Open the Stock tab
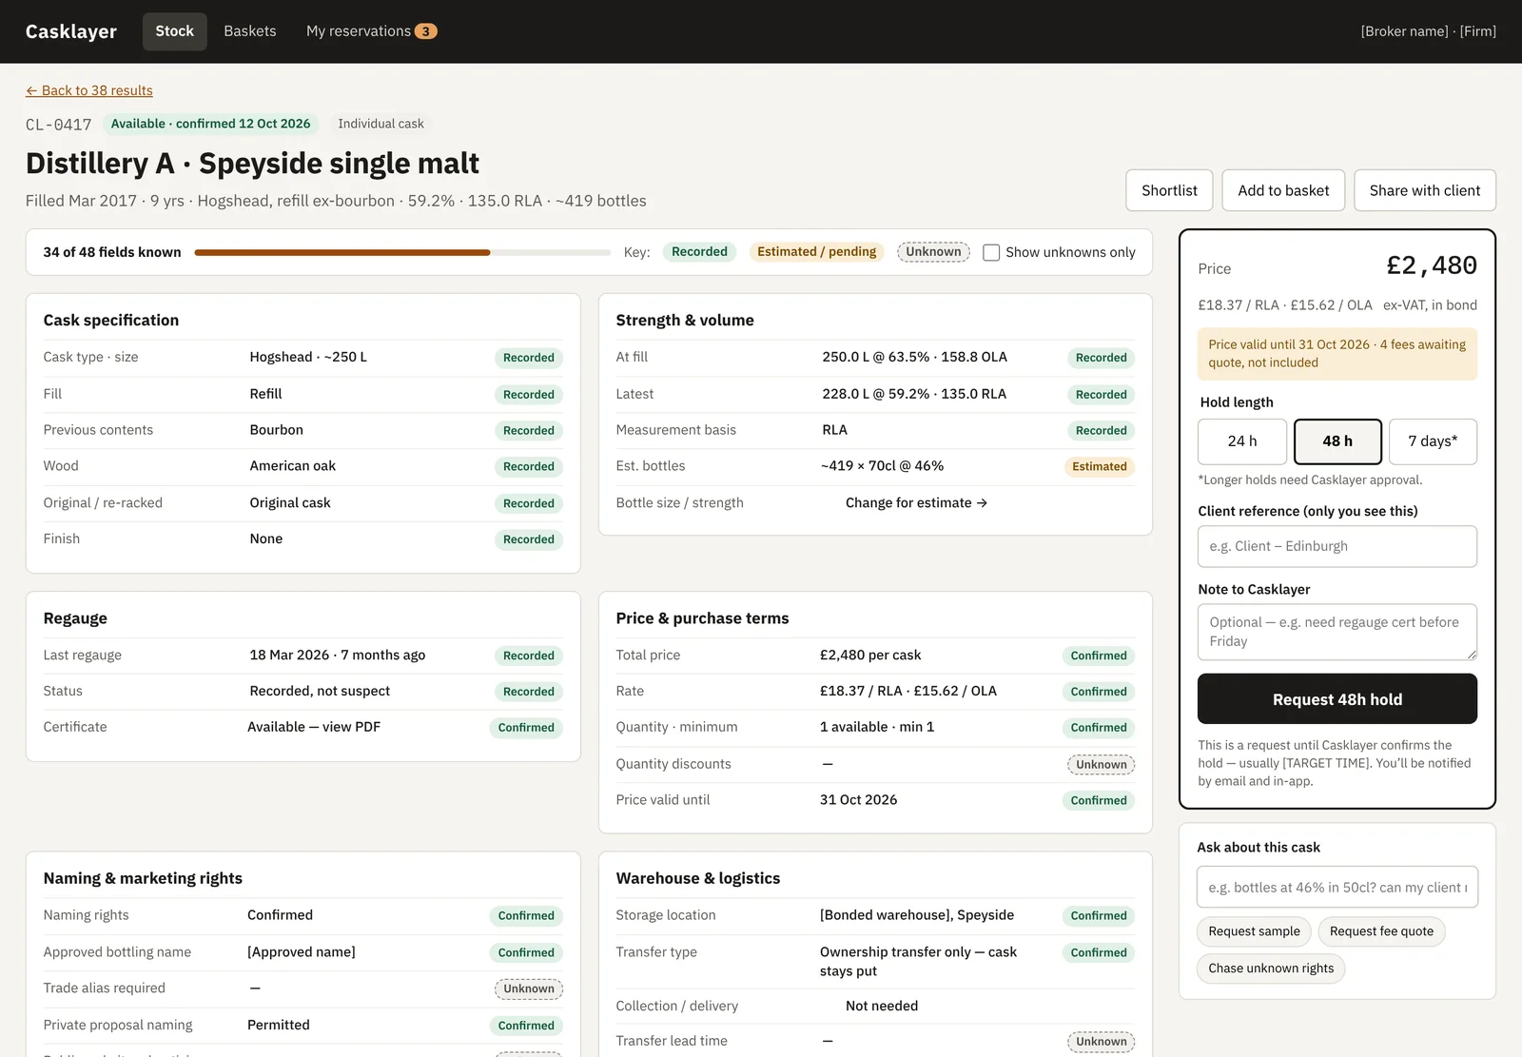1522x1057 pixels. [x=174, y=31]
